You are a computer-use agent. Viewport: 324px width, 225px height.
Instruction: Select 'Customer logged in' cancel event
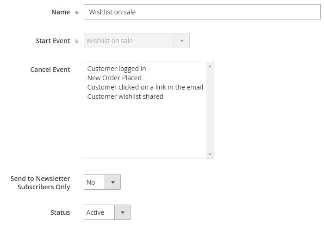pyautogui.click(x=117, y=69)
